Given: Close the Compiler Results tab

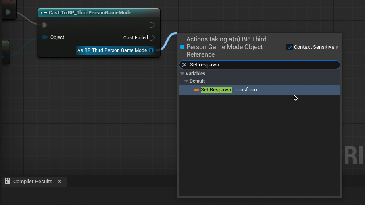Looking at the screenshot, I should point(60,182).
